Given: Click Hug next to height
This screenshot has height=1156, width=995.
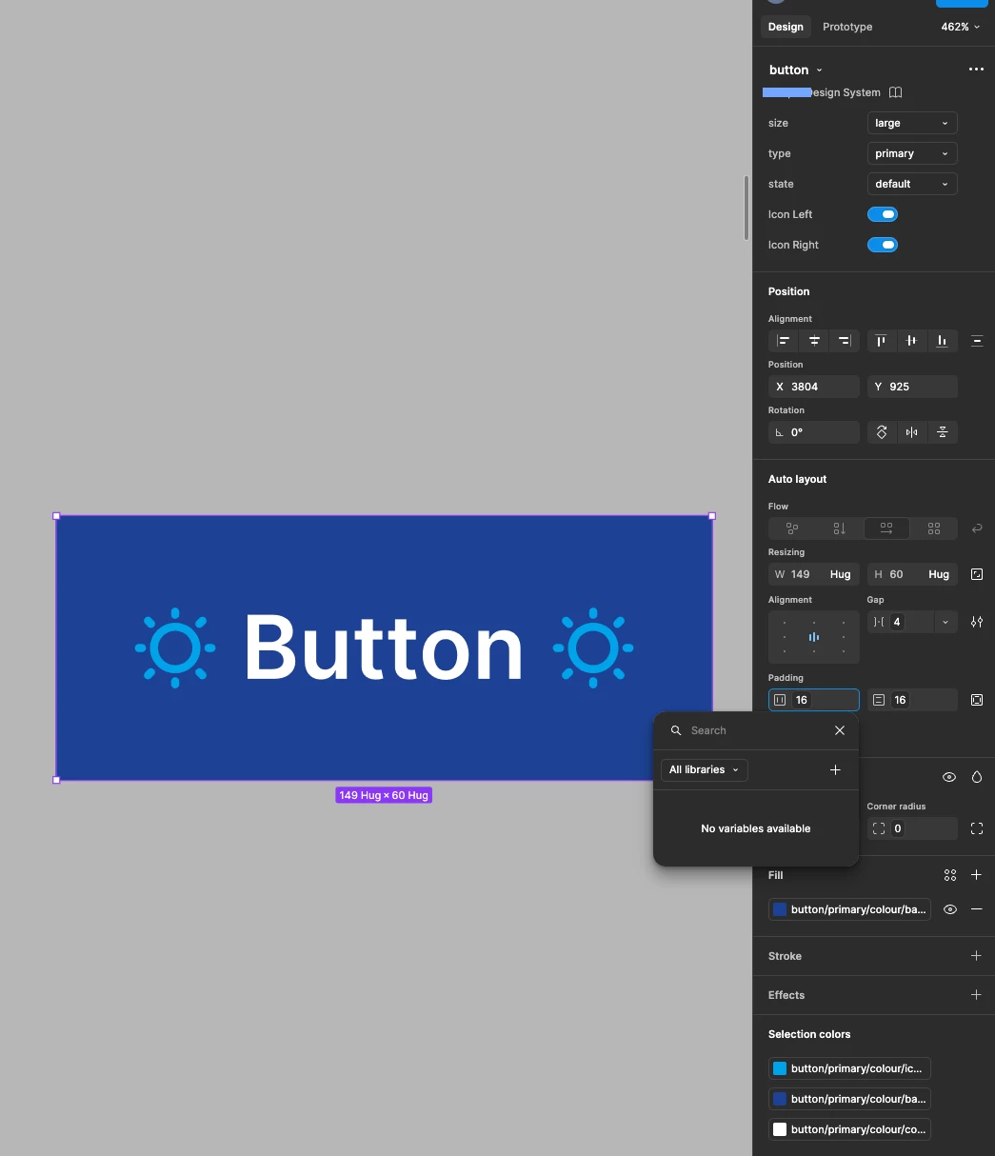Looking at the screenshot, I should (x=939, y=574).
